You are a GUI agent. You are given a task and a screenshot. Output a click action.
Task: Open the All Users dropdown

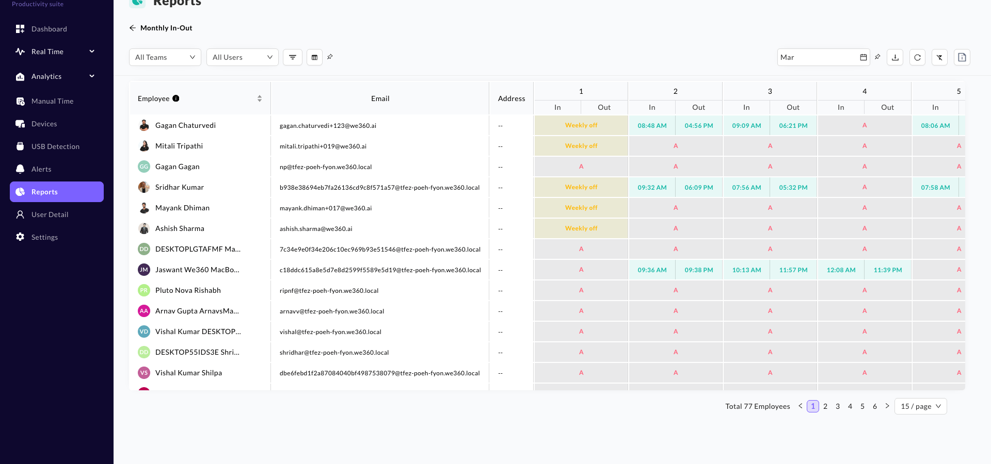(x=243, y=57)
